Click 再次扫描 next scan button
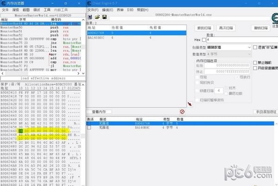Screen dimensions: 278x186 226,28
